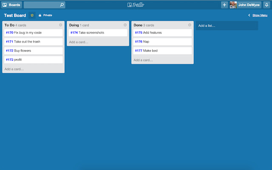Click the Show Menu link
The height and width of the screenshot is (170, 272).
[260, 15]
